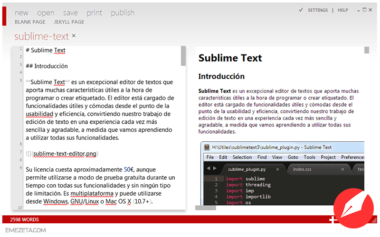Image resolution: width=380 pixels, height=237 pixels.
Task: Close the sublime-text document tab
Action: click(x=74, y=36)
